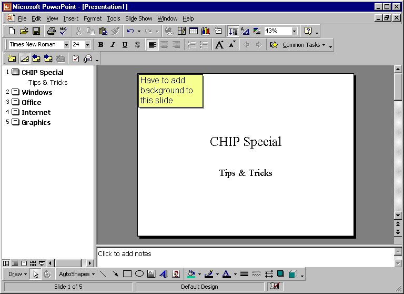
Task: Cut selection with the scissors icon
Action: tap(79, 31)
